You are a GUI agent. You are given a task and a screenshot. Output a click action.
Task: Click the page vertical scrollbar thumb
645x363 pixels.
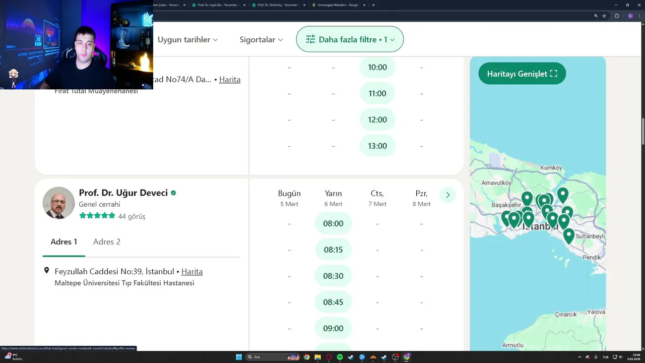tap(642, 131)
